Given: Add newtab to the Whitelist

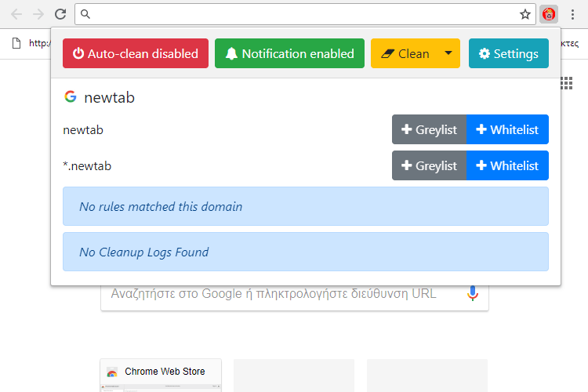Looking at the screenshot, I should [x=507, y=129].
